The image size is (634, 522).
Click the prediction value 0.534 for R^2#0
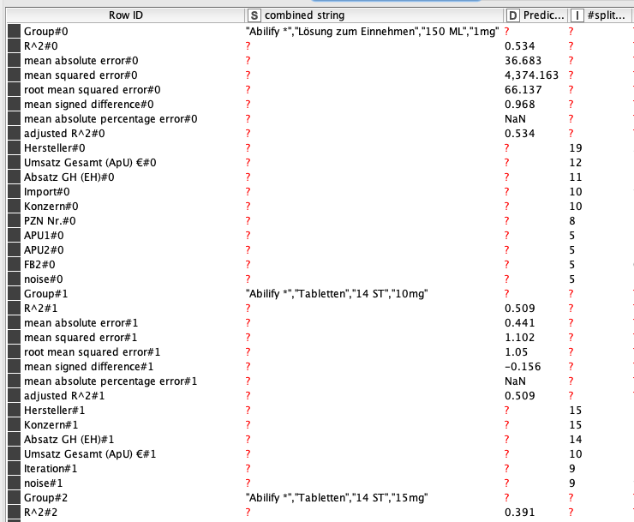tap(519, 46)
